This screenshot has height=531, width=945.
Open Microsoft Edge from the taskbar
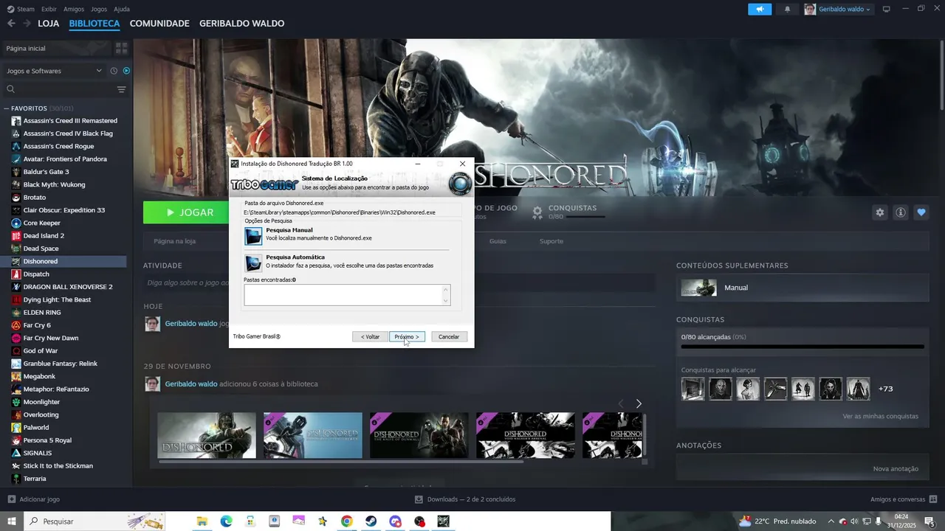tap(226, 521)
